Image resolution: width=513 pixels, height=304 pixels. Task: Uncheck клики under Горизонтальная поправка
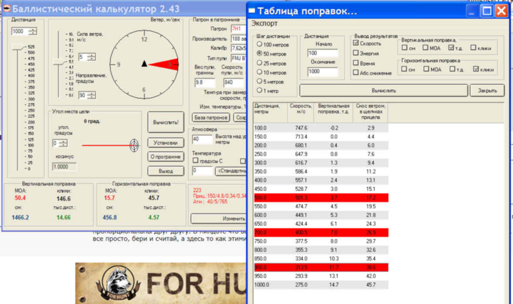pyautogui.click(x=476, y=69)
